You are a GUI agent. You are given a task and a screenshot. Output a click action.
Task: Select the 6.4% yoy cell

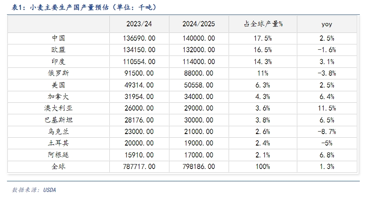coord(327,97)
